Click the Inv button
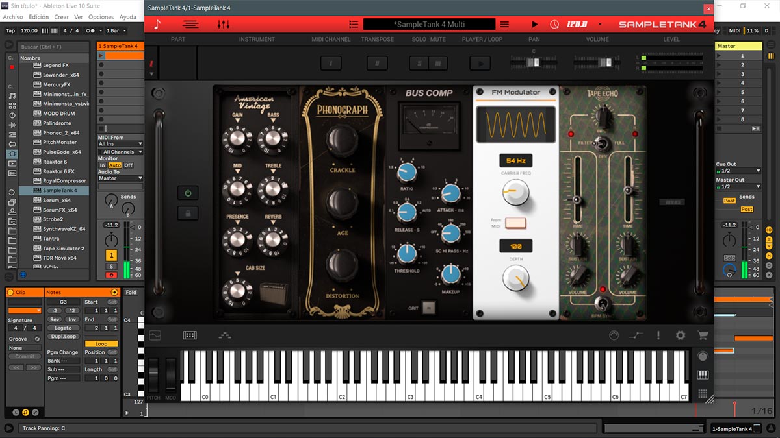Screen dimensions: 780x438 point(71,319)
